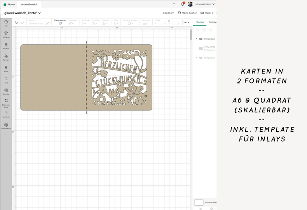The image size is (307, 210).
Task: Click the Hochladen upload icon
Action: [x=6, y=113]
